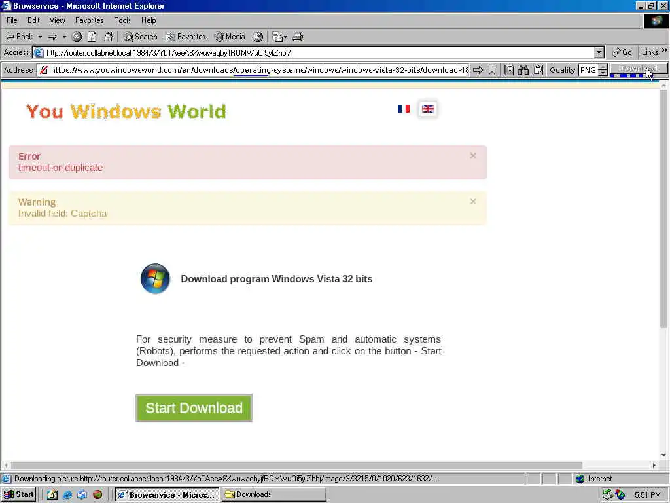The width and height of the screenshot is (670, 503).
Task: Click the Browservice Download button
Action: [639, 69]
